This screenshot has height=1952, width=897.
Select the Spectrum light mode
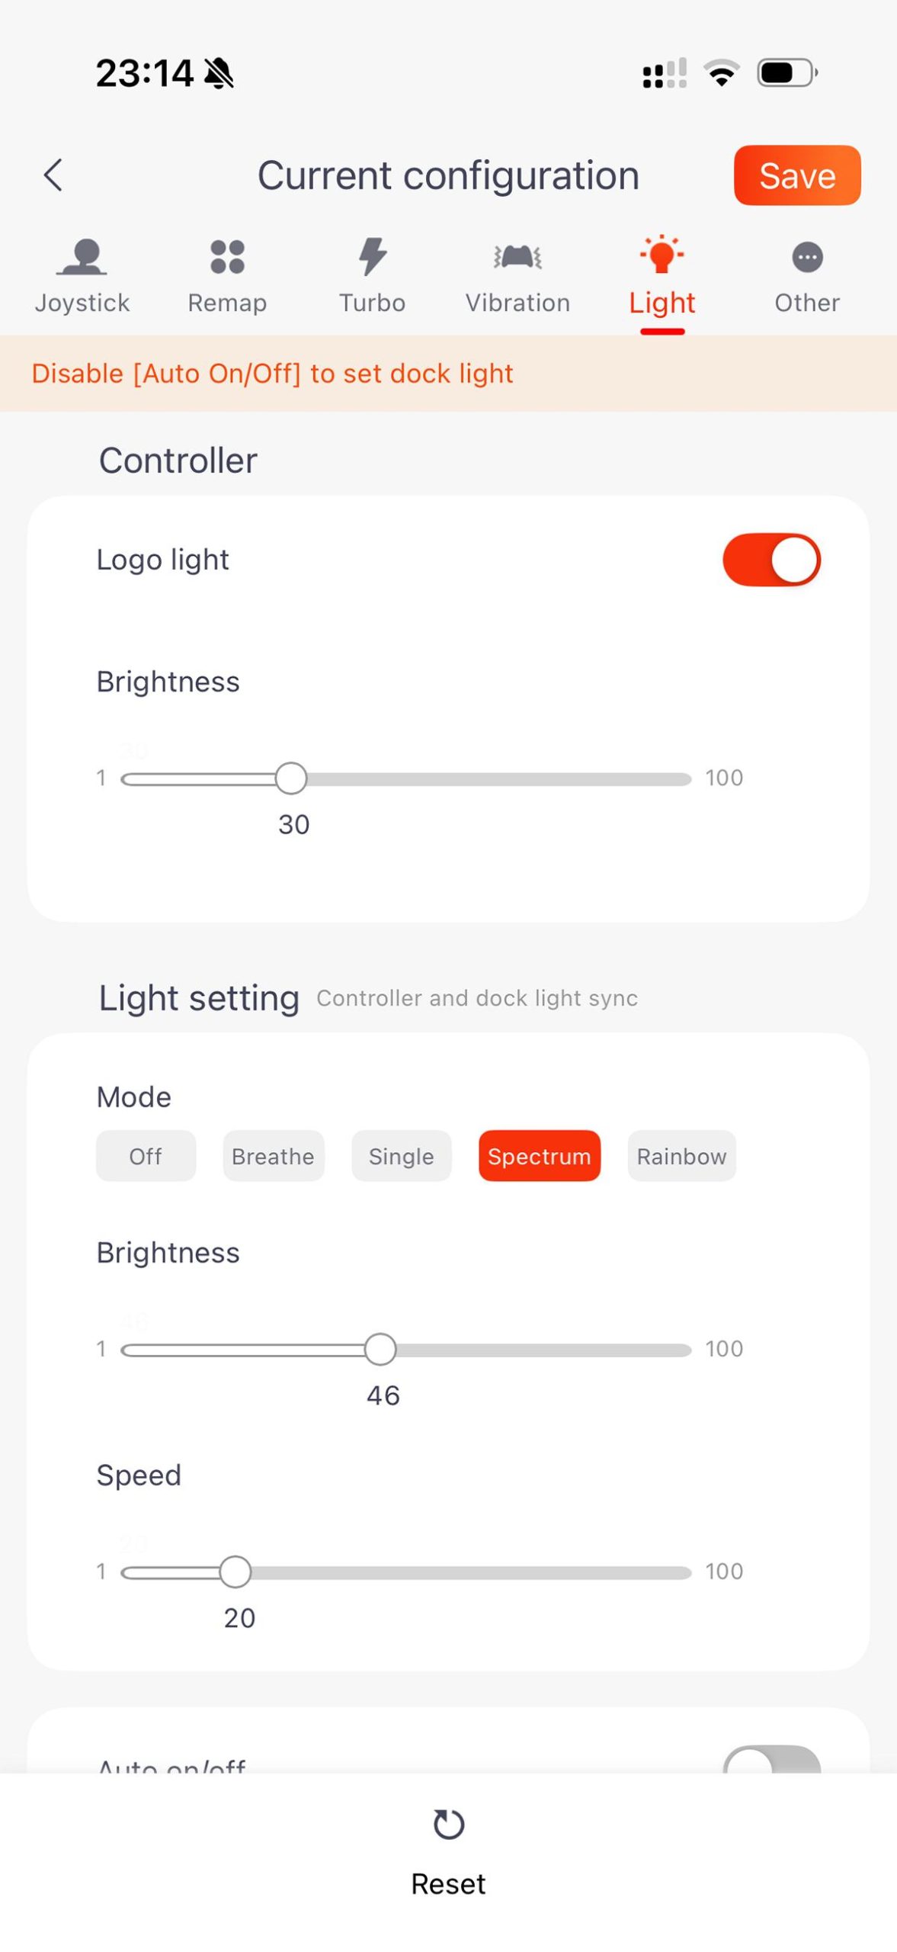(539, 1155)
